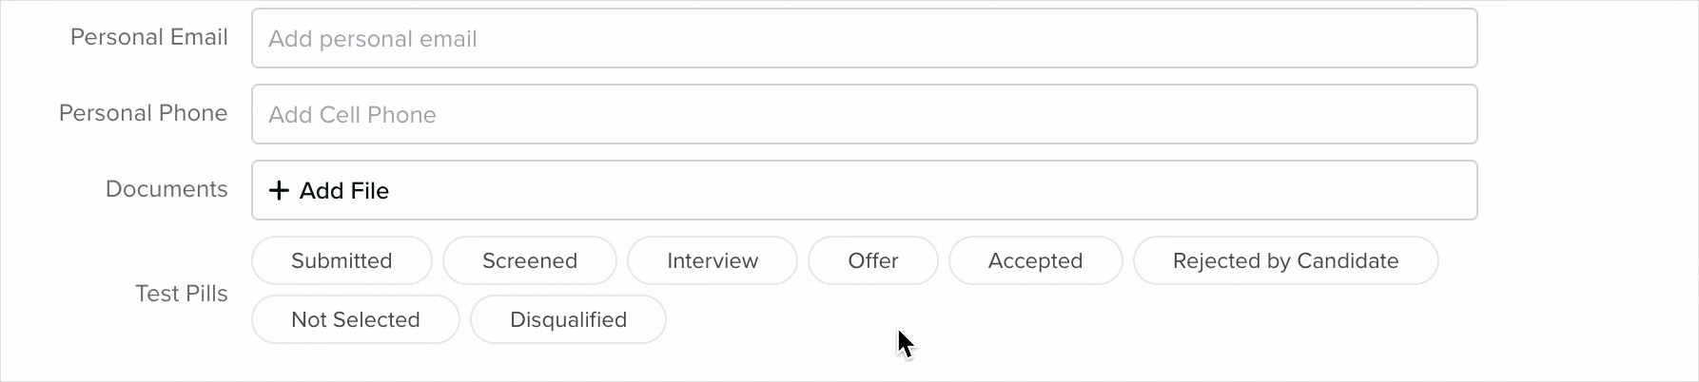Toggle the Accepted pill
This screenshot has width=1699, height=382.
[x=1036, y=260]
